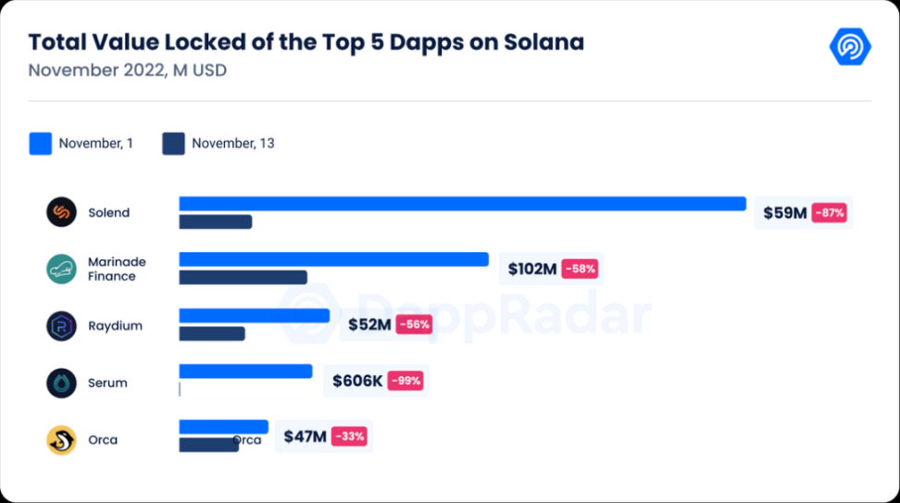Click the Marinade Finance label text
This screenshot has height=503, width=900.
(117, 269)
